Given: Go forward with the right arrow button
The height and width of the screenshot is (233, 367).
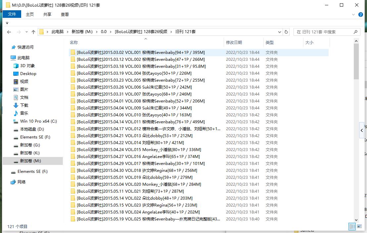Looking at the screenshot, I should pos(19,32).
